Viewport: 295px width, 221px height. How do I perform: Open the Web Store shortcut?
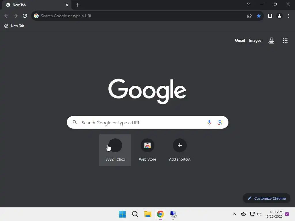pos(147,150)
